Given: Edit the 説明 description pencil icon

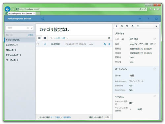Looking at the screenshot, I should 154,44.
